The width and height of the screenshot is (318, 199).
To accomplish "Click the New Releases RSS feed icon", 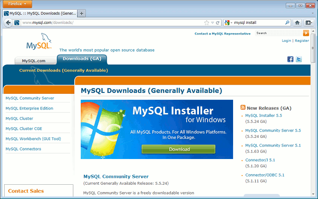I will point(243,107).
